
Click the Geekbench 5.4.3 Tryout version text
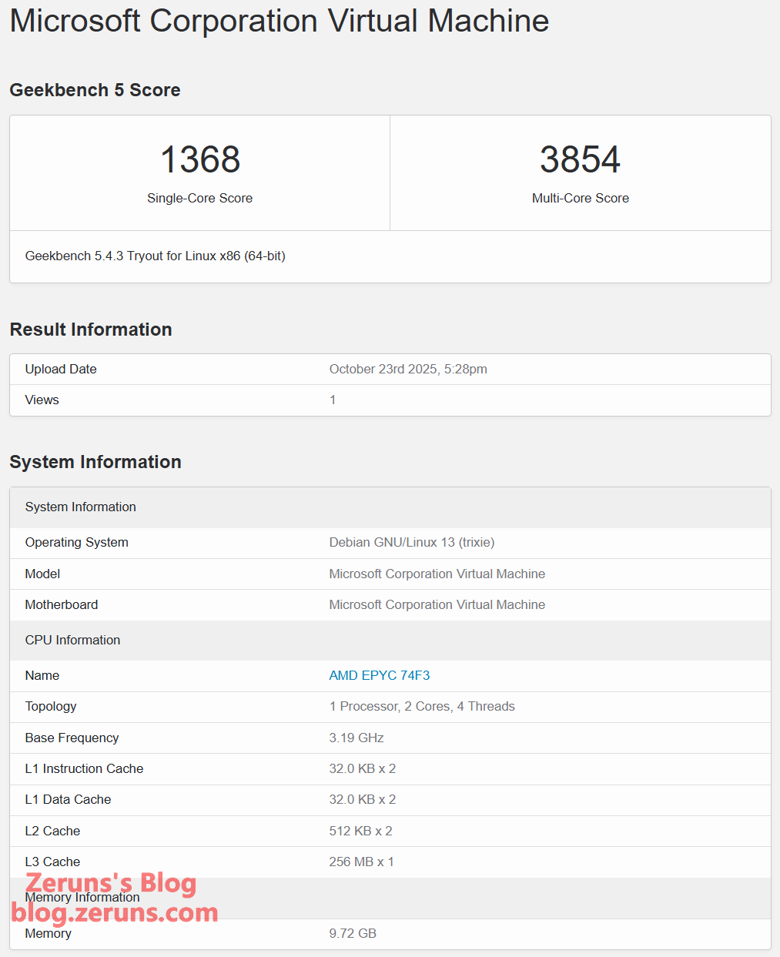click(155, 256)
